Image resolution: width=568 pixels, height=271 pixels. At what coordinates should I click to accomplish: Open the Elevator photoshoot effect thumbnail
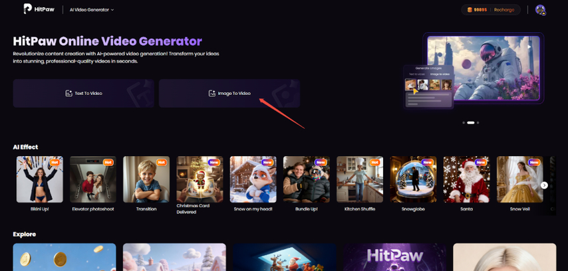pyautogui.click(x=92, y=179)
